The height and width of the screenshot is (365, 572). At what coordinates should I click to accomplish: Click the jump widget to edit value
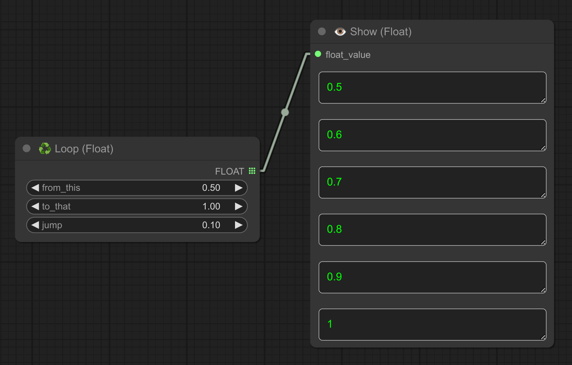(x=137, y=225)
